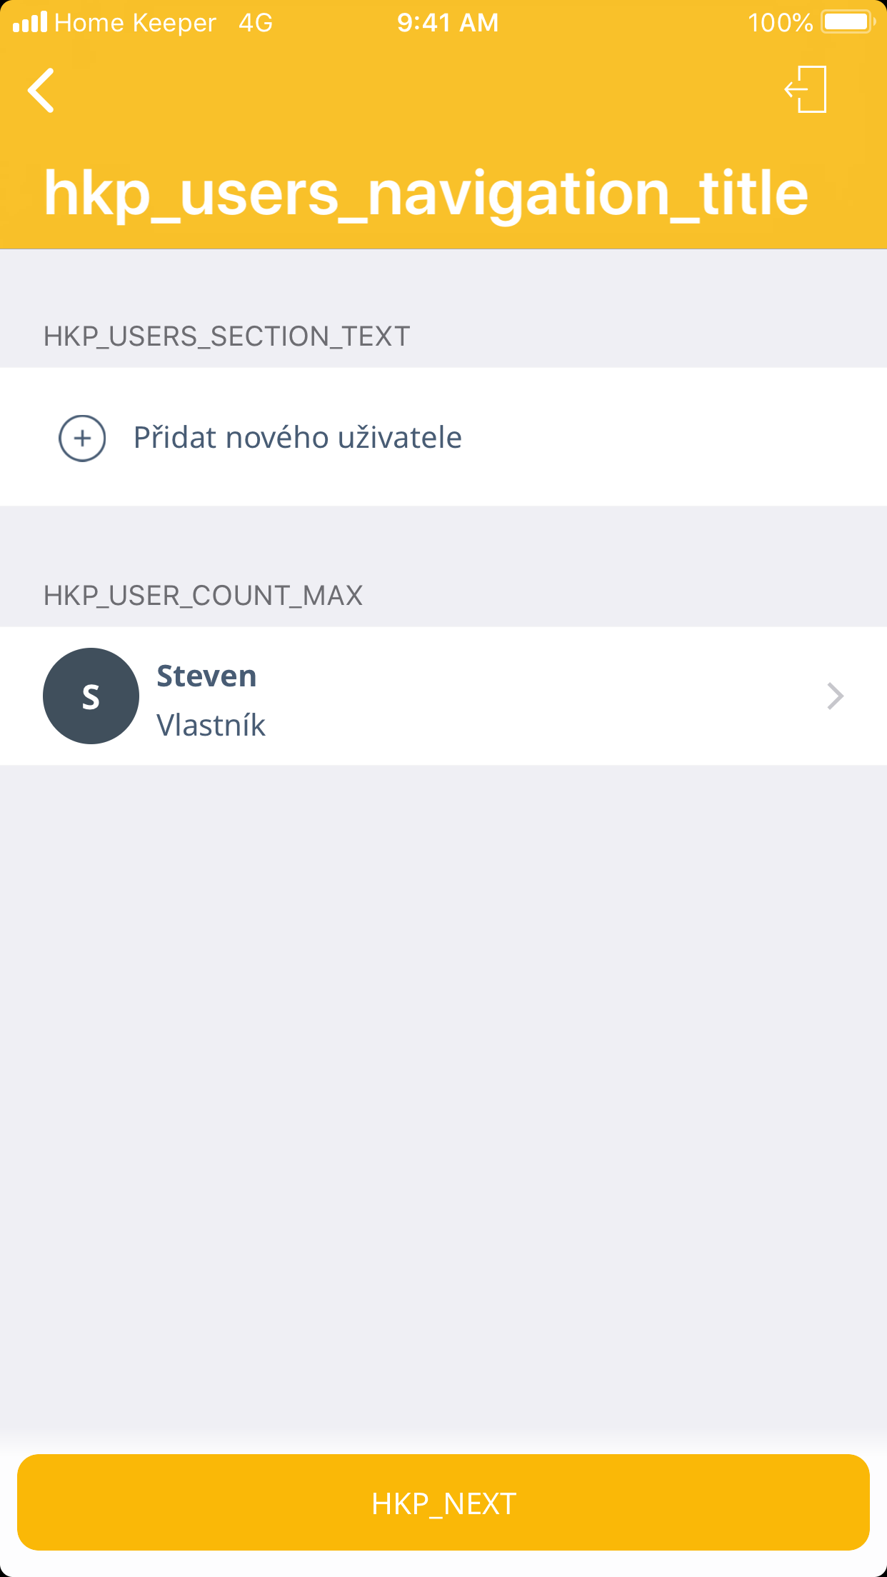The image size is (887, 1577).
Task: Tap the signal strength bars icon
Action: coord(30,22)
